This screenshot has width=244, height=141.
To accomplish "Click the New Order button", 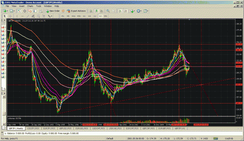I will pos(53,11).
